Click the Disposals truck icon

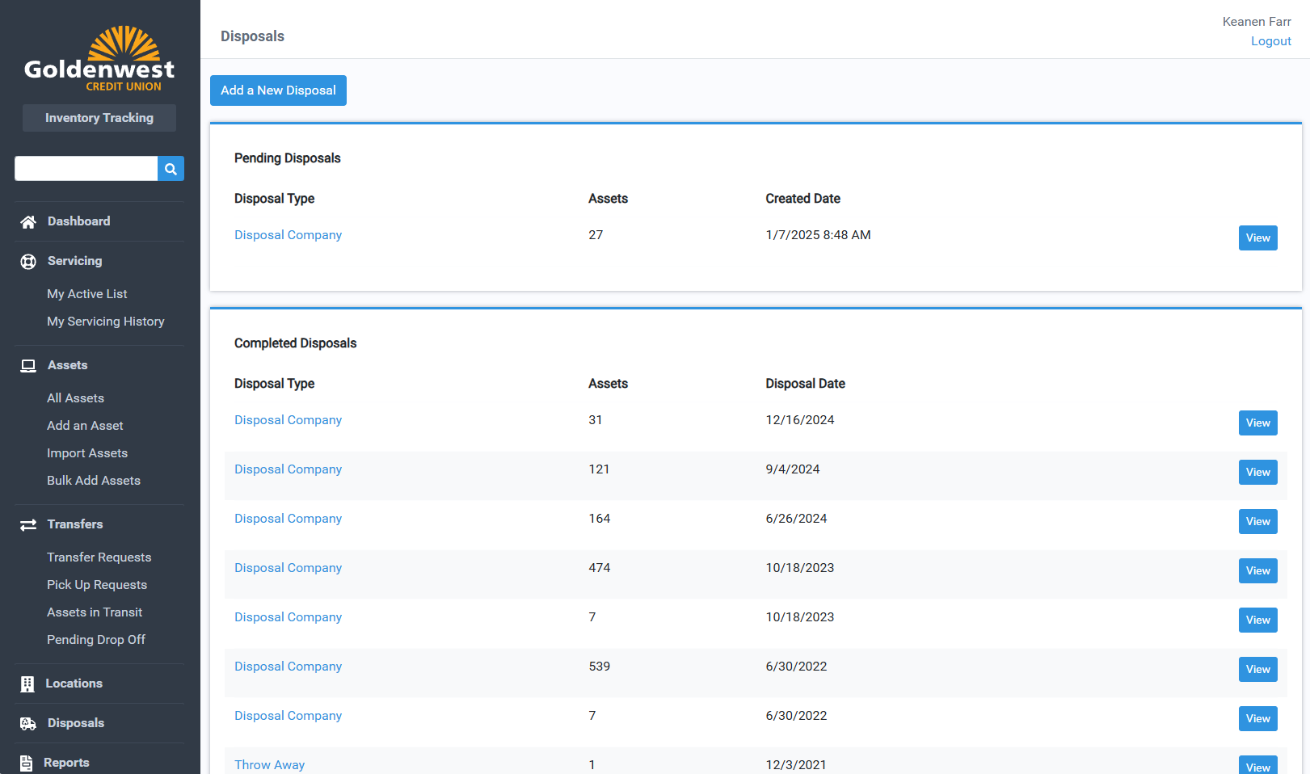28,724
